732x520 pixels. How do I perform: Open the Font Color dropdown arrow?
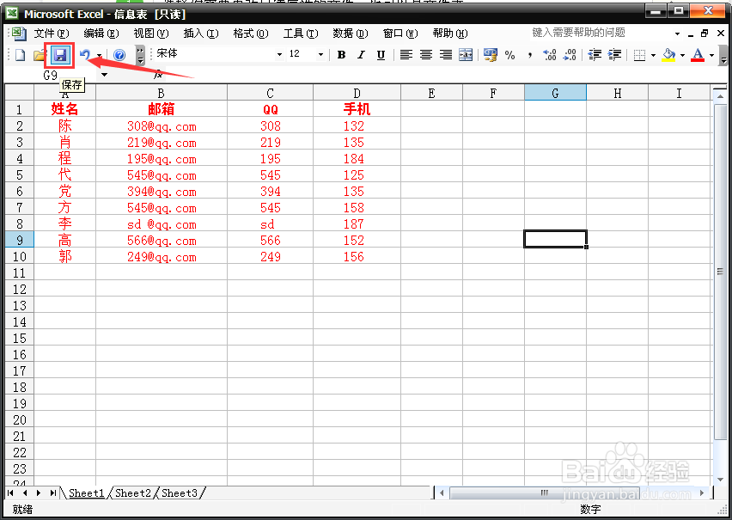[711, 56]
